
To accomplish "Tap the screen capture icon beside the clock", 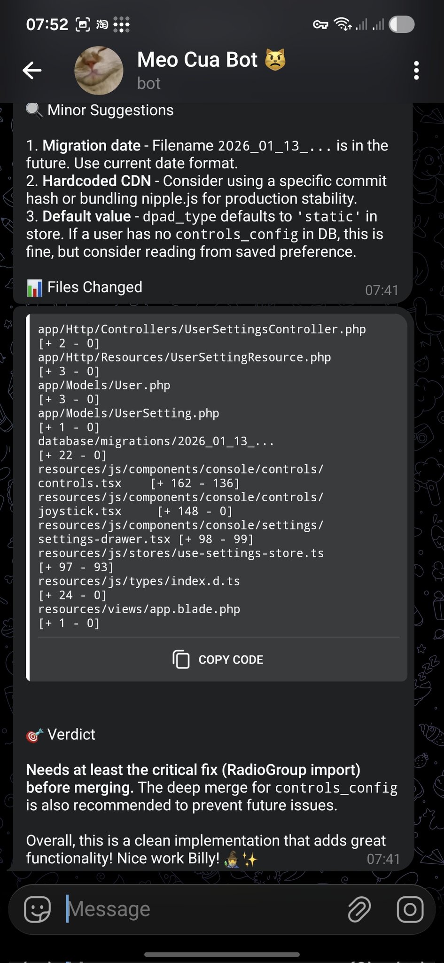I will pos(83,24).
